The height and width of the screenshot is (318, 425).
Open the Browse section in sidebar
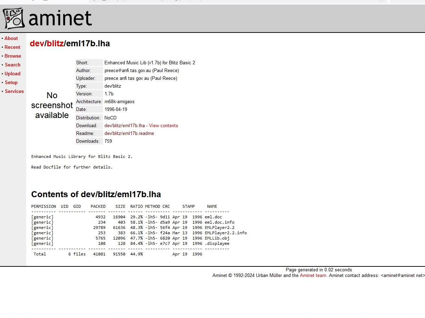(x=13, y=56)
